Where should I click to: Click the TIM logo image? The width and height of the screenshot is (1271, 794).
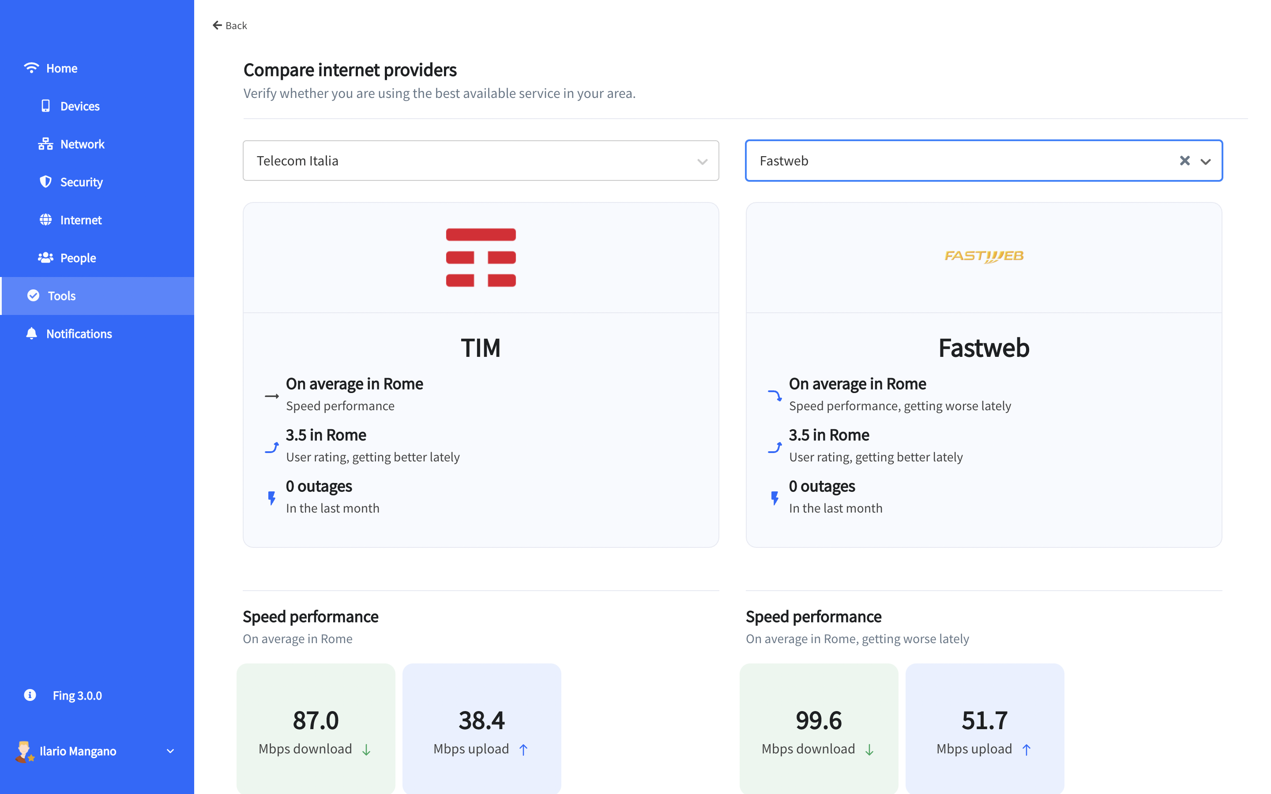click(481, 257)
